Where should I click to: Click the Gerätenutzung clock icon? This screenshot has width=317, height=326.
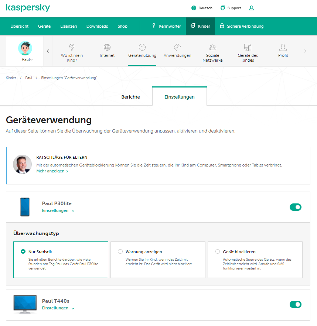[142, 47]
